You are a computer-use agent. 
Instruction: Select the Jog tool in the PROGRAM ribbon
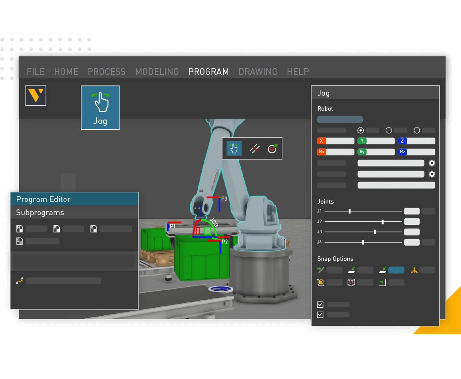(x=100, y=107)
